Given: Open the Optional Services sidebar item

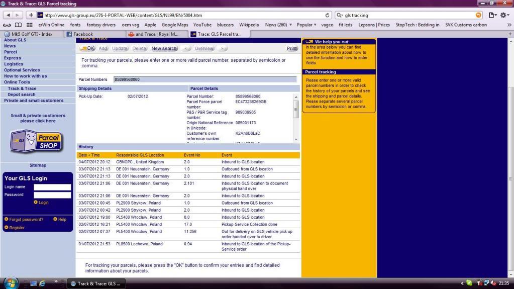Looking at the screenshot, I should point(22,70).
